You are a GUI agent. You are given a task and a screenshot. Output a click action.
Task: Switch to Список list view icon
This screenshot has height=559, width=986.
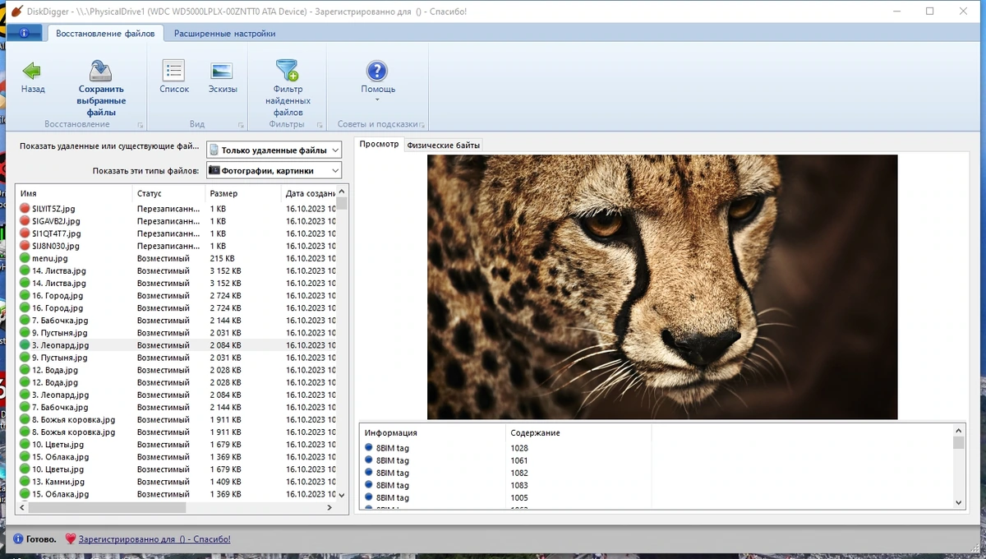(x=173, y=71)
